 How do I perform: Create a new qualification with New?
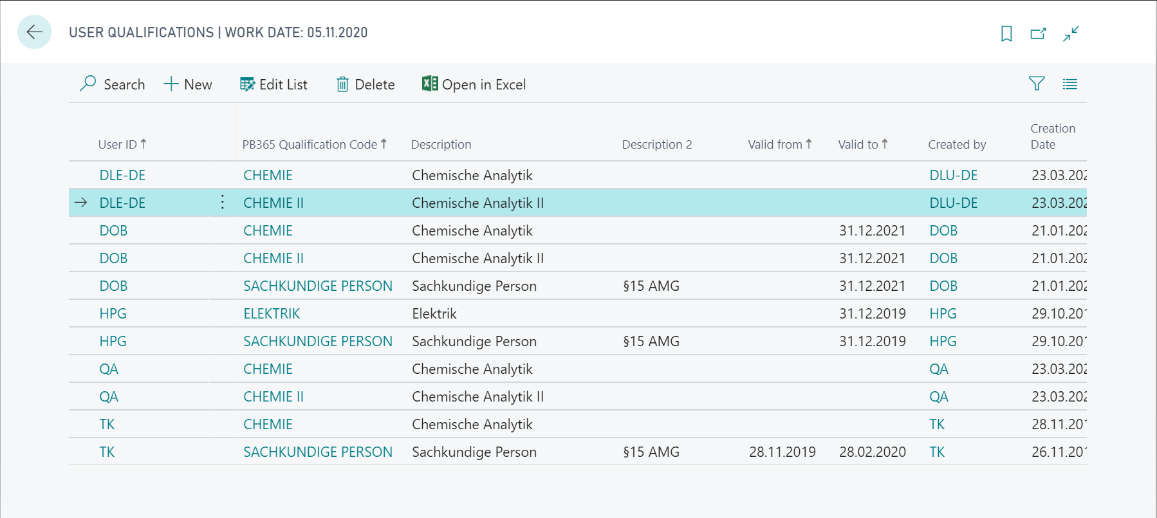tap(188, 84)
